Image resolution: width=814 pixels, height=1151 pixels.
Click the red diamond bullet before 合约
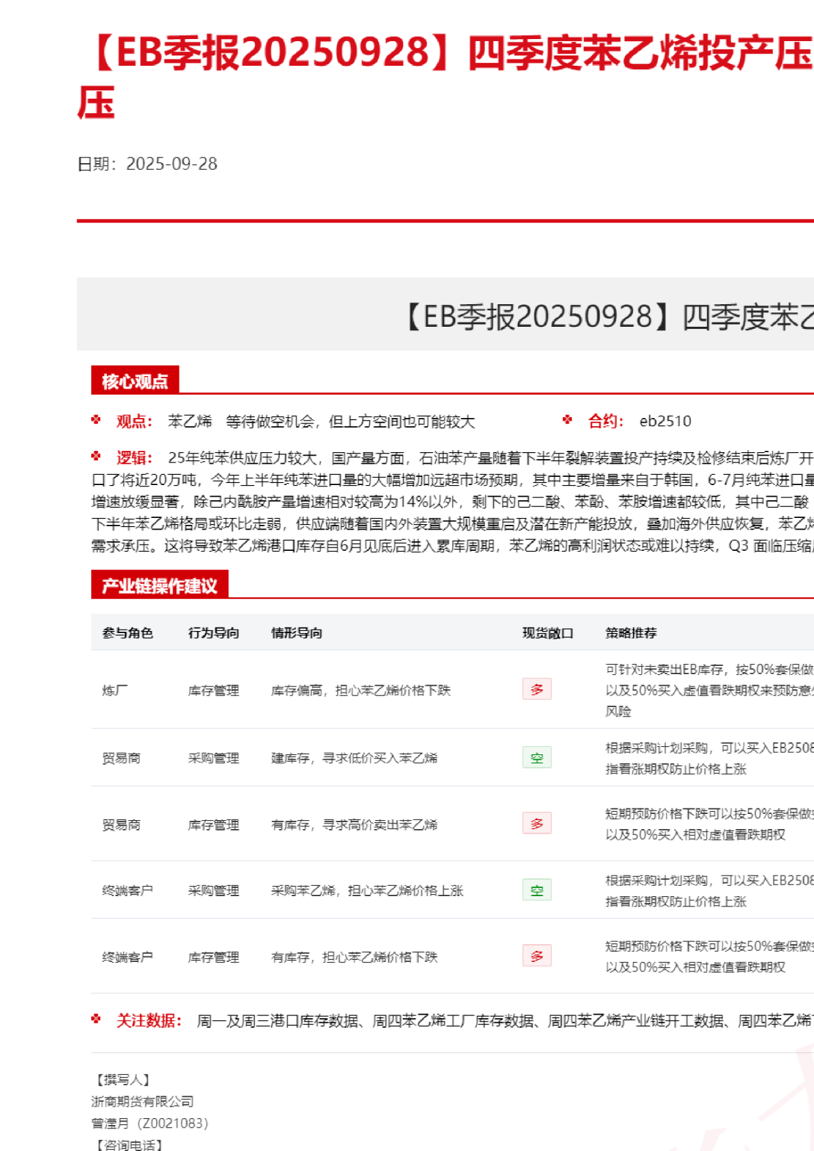coord(567,420)
